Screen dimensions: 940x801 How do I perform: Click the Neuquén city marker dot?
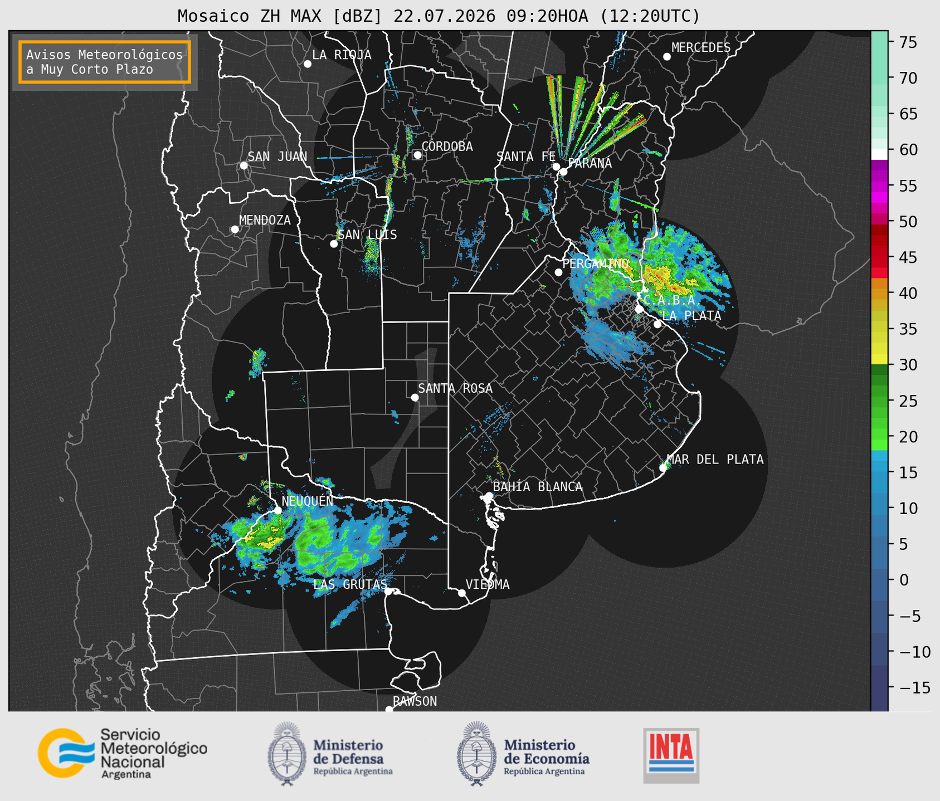tap(277, 510)
